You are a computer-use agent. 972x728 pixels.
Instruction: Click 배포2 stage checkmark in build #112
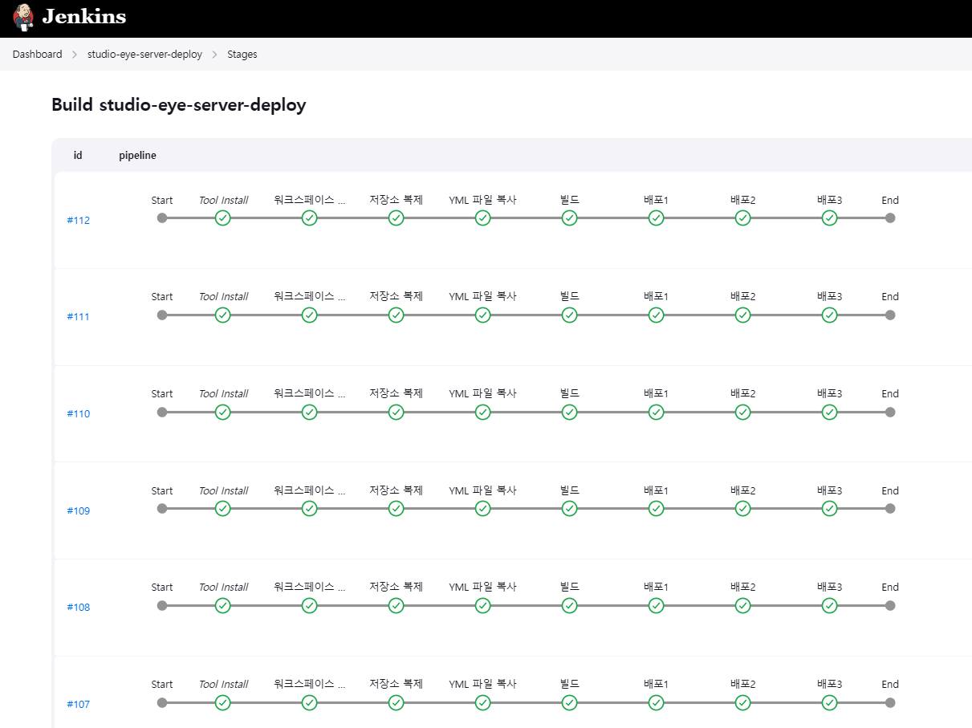click(742, 218)
